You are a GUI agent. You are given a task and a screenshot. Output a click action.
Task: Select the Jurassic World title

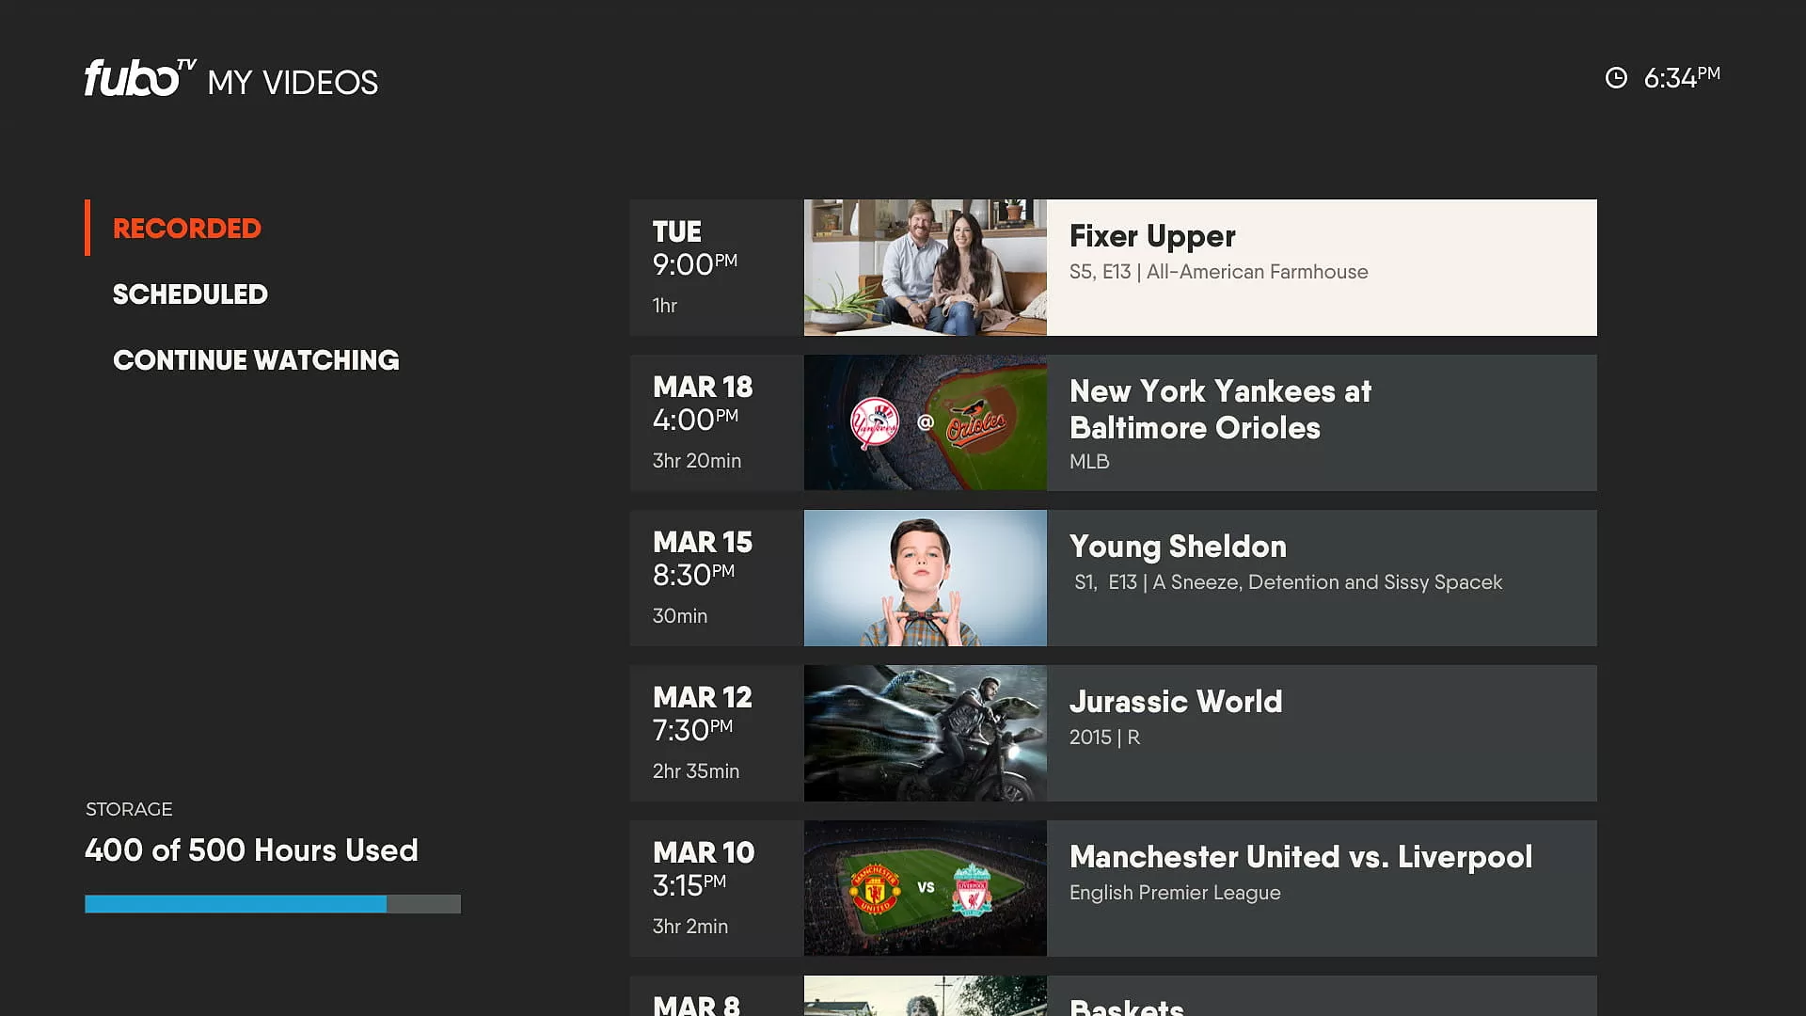click(1176, 702)
